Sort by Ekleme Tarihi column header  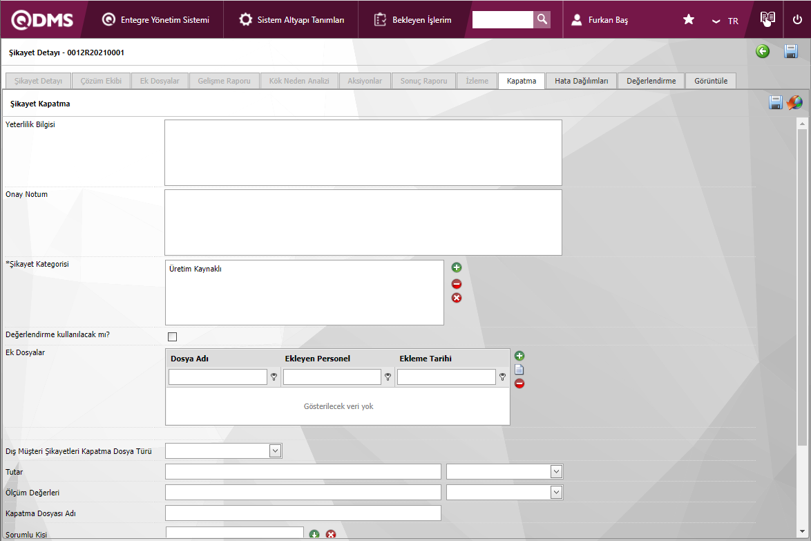click(x=425, y=359)
